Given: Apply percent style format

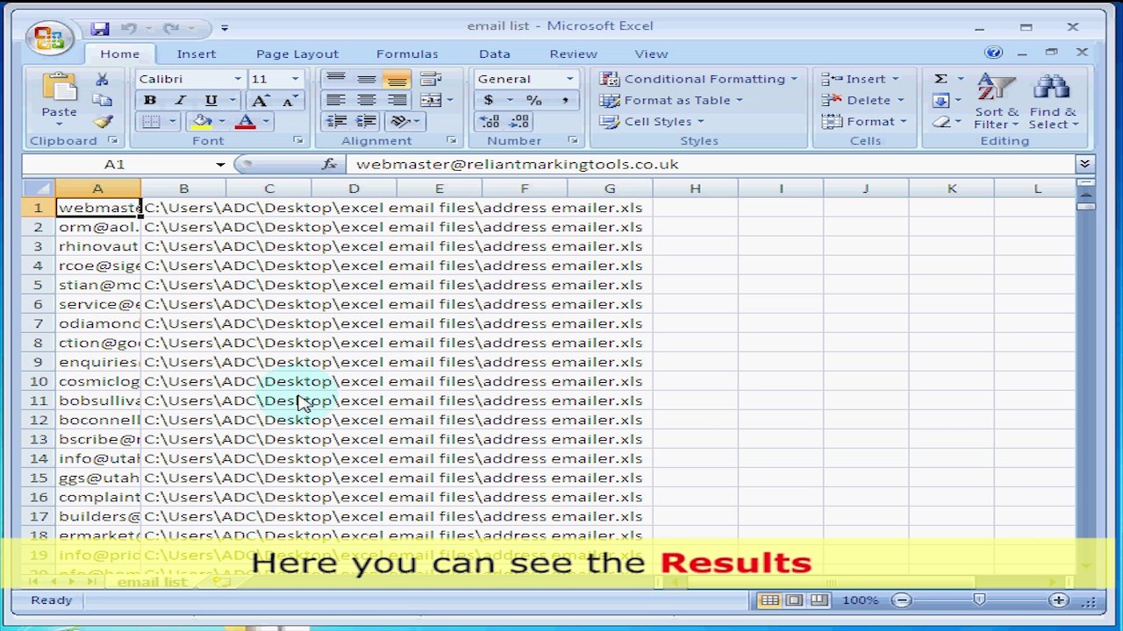Looking at the screenshot, I should pyautogui.click(x=533, y=101).
